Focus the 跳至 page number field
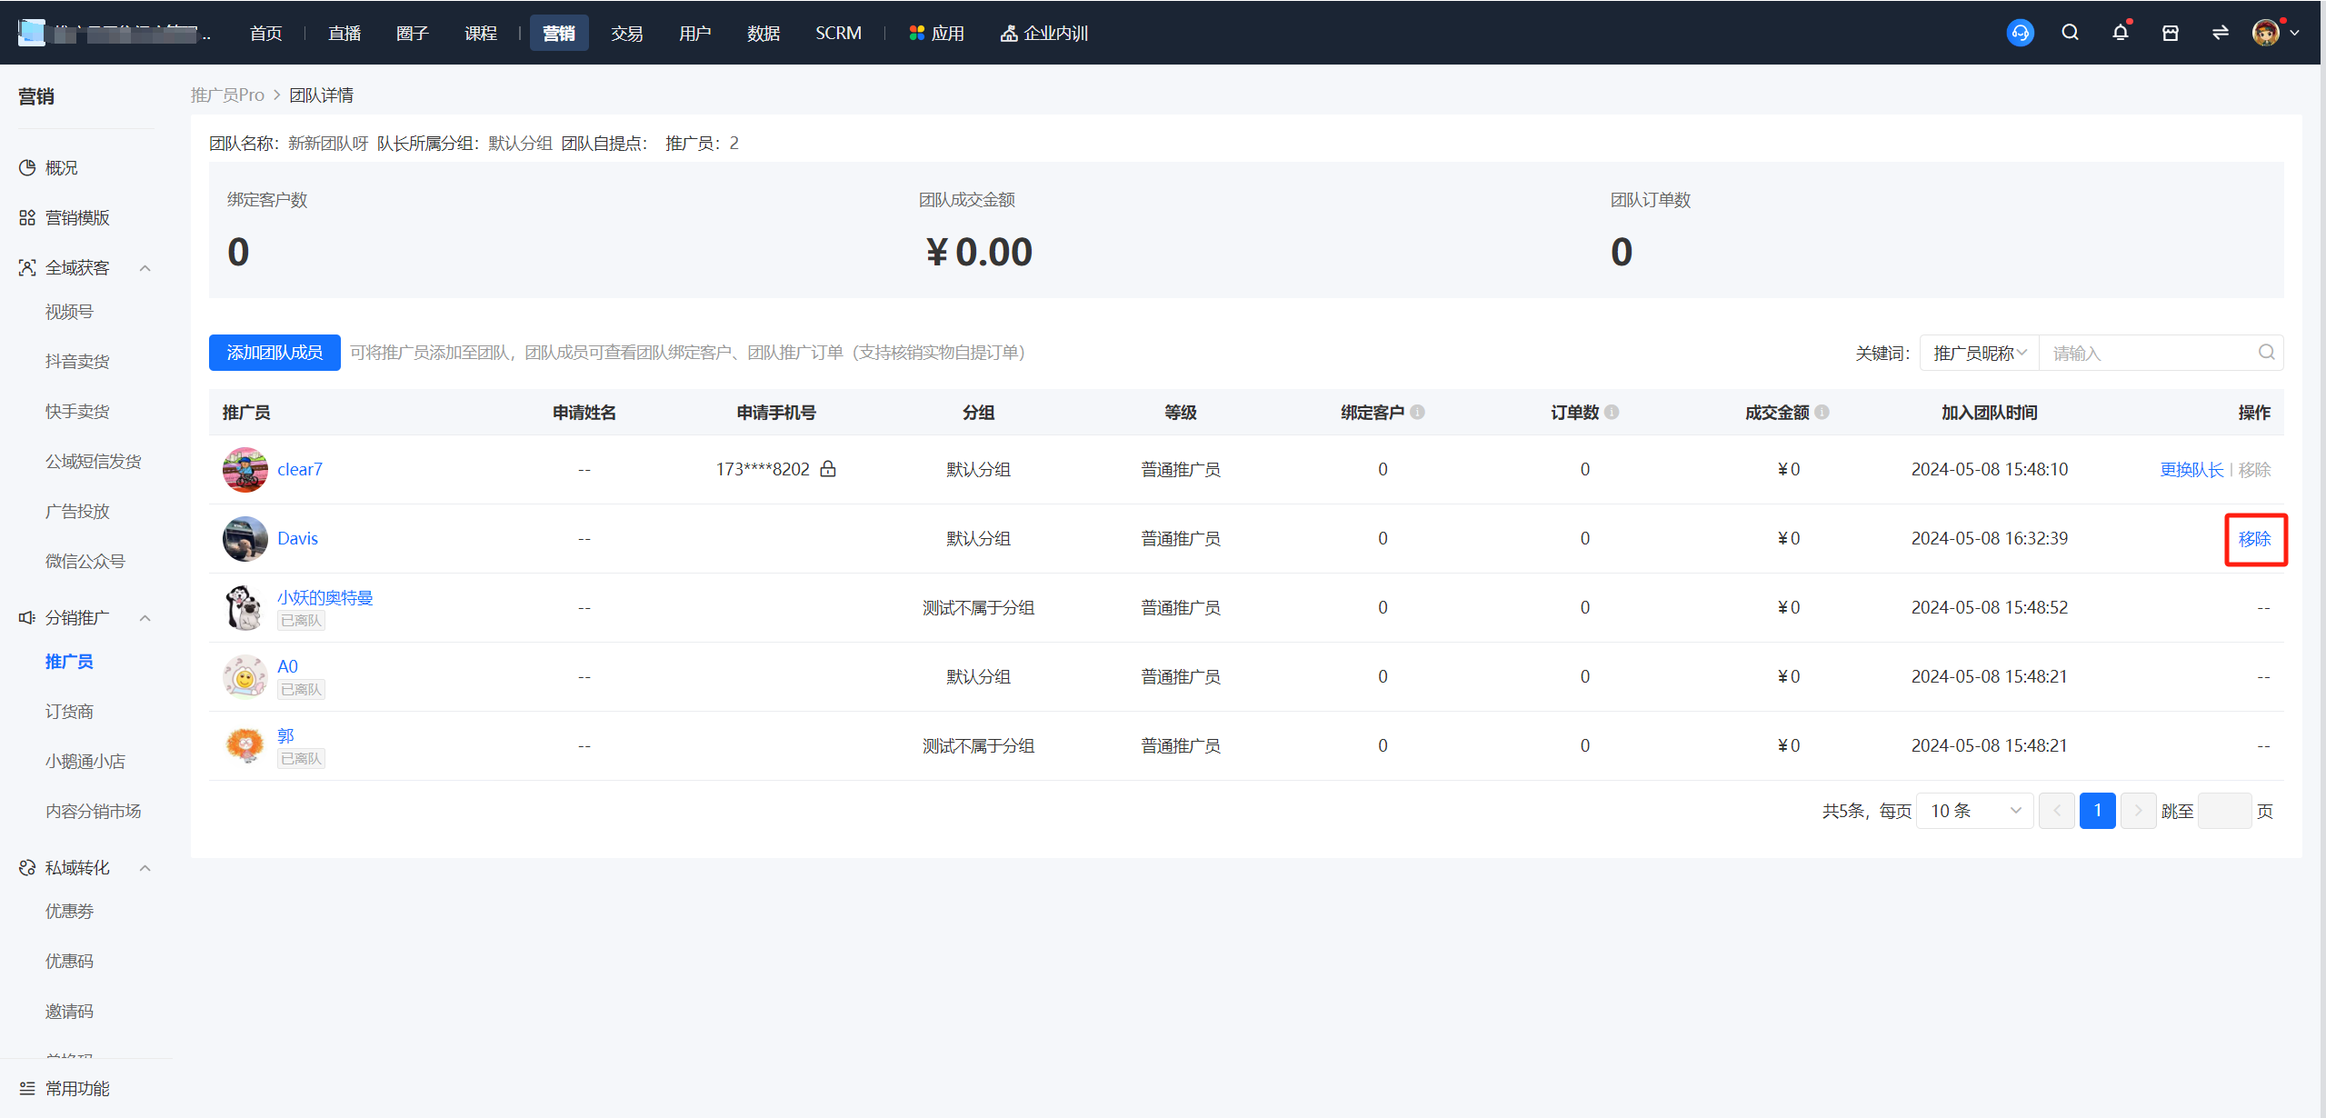Image resolution: width=2326 pixels, height=1118 pixels. [2224, 811]
